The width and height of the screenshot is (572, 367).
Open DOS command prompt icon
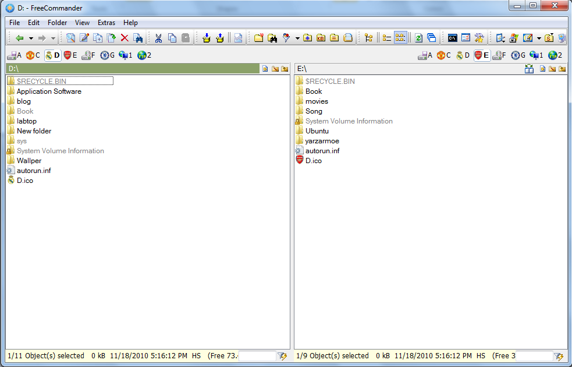tap(452, 38)
